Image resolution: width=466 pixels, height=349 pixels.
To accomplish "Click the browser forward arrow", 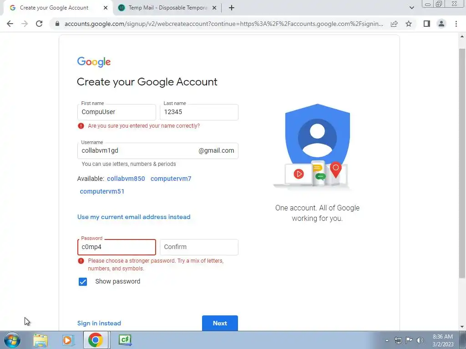I will tap(25, 24).
